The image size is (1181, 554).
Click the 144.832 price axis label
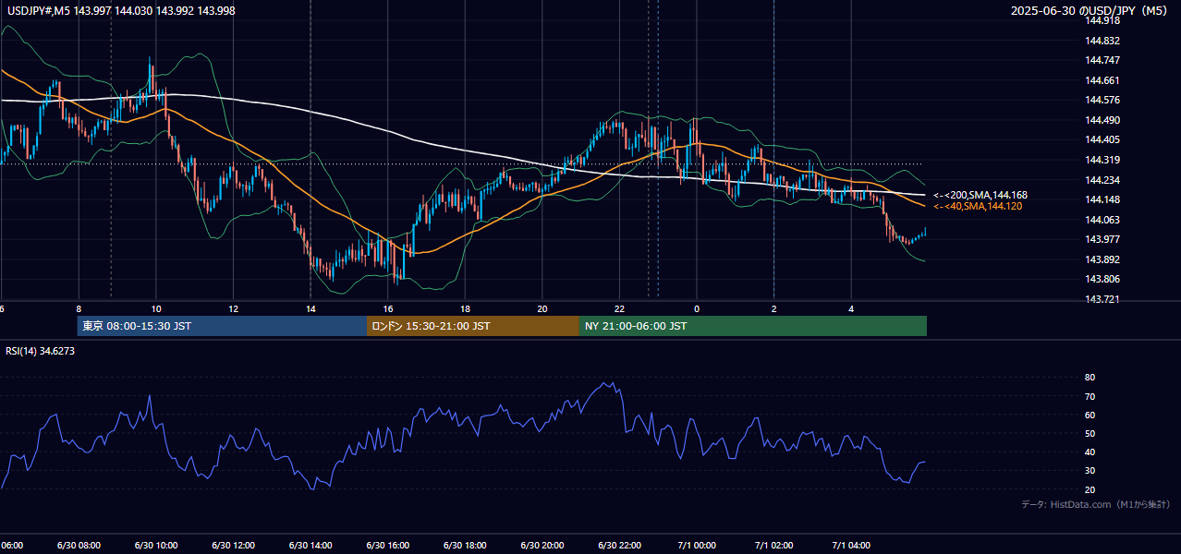(1103, 41)
